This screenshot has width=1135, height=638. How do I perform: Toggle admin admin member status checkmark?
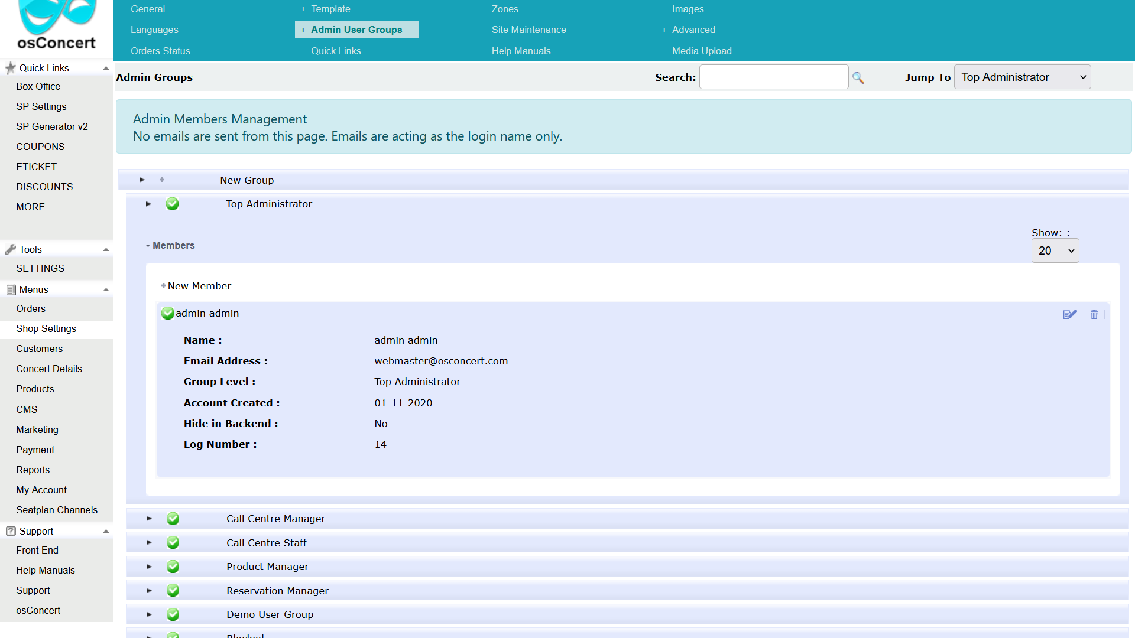tap(168, 313)
